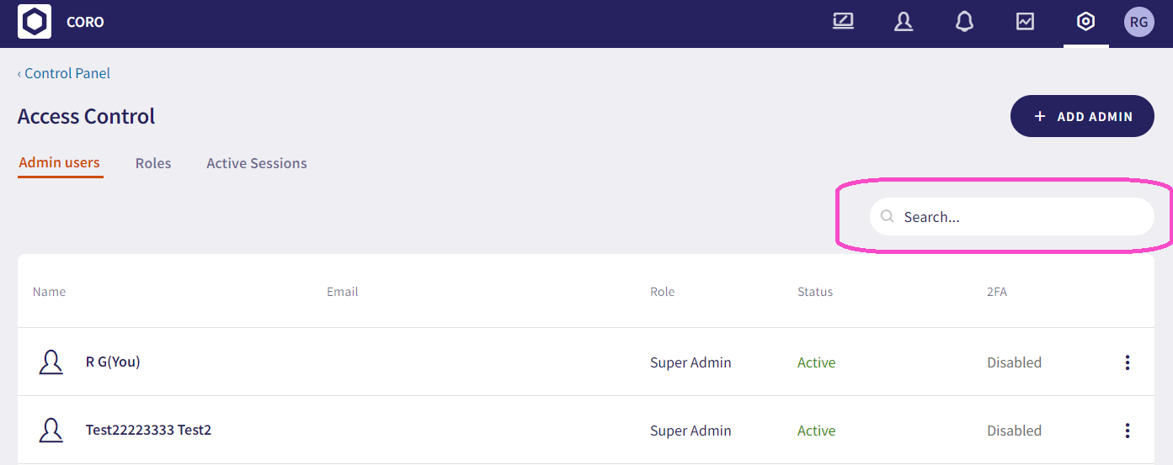
Task: Click the RG profile avatar
Action: click(1138, 22)
